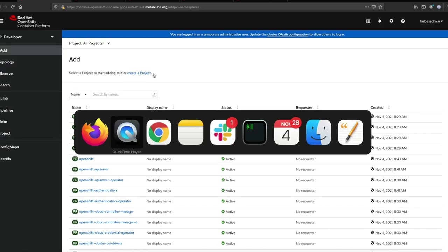
Task: Click No requester in openshift row
Action: click(x=306, y=159)
